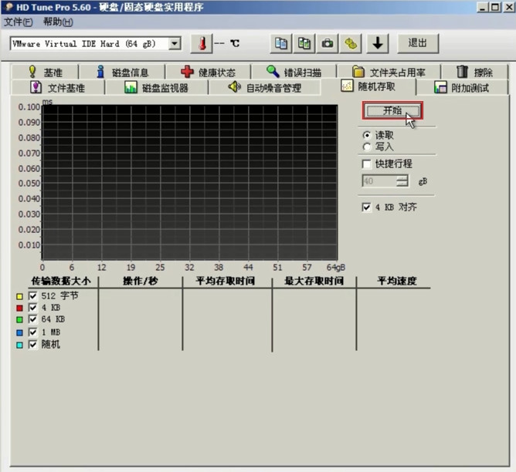This screenshot has width=516, height=472.
Task: Uncheck the 4 KB transfer size checkbox
Action: coord(32,308)
